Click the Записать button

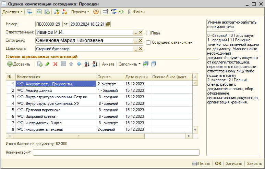coord(234,164)
